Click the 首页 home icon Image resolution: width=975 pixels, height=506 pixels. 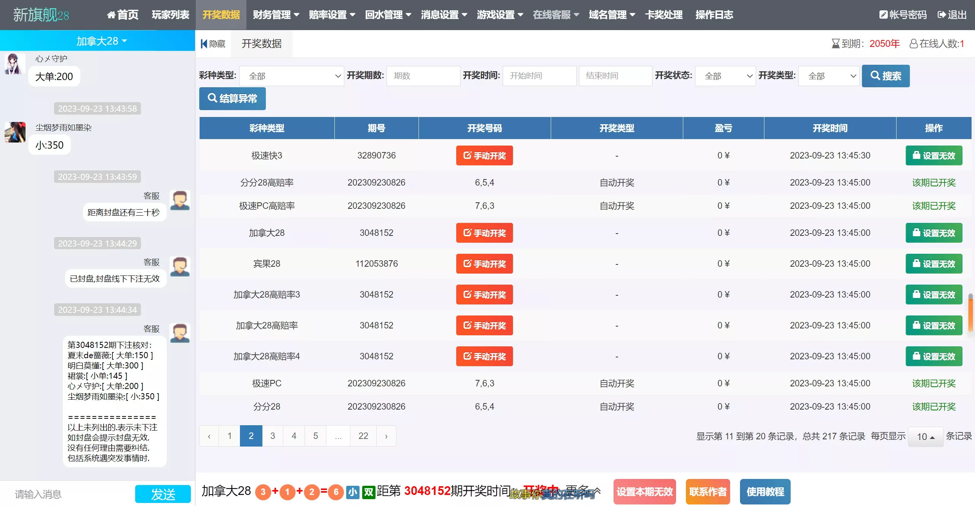(x=112, y=15)
